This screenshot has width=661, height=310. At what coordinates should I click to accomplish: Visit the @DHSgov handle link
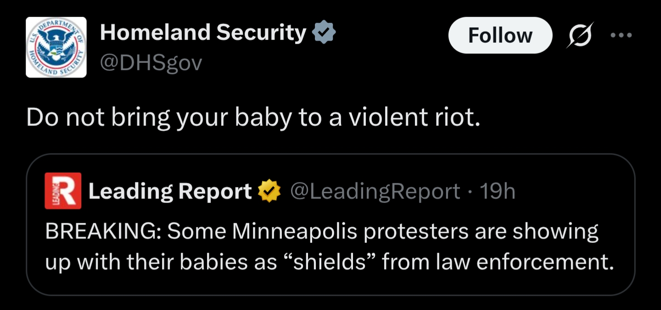(x=151, y=64)
